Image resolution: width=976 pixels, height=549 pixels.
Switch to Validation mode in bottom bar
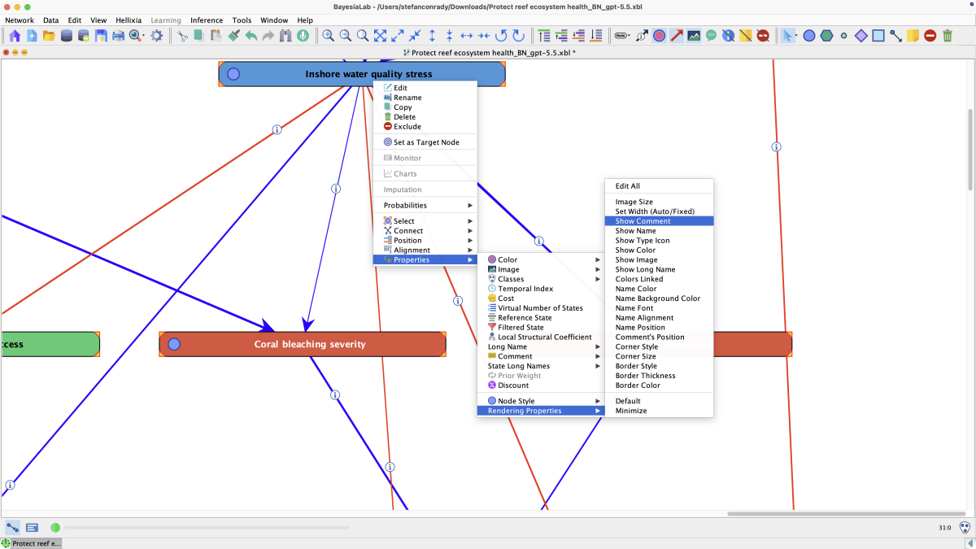pos(33,528)
